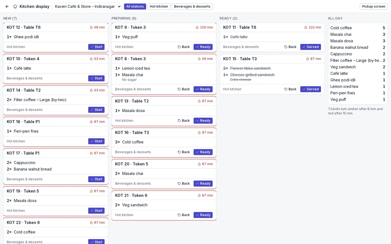Send KOT 20 Back
Screen dimensions: 391x244
point(184,183)
